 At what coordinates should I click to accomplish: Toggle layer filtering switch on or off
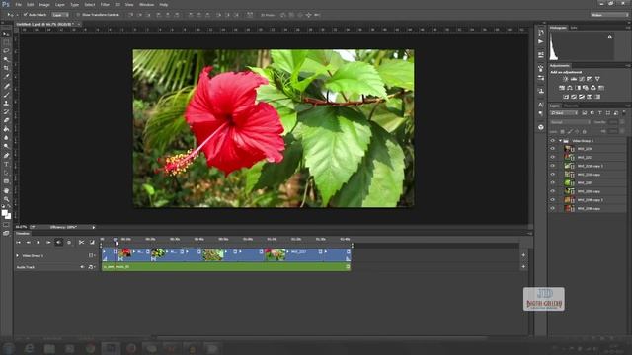[624, 113]
